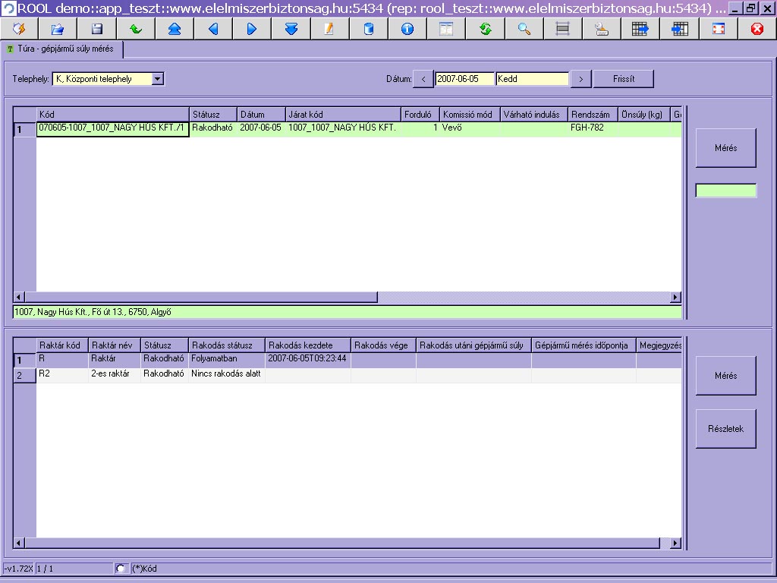Viewport: 777px width, 583px height.
Task: Go to next record with right arrow
Action: tap(252, 29)
